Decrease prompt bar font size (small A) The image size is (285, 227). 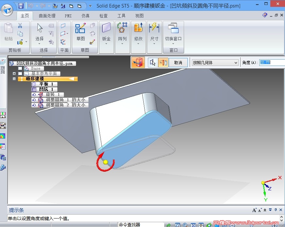[x=260, y=210]
